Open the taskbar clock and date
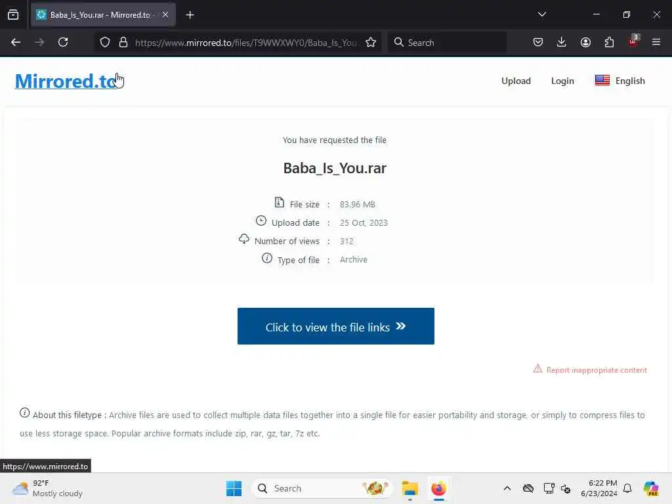The image size is (672, 504). 598,488
